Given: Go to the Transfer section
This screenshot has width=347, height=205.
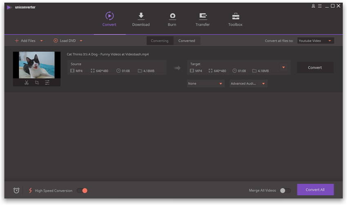Looking at the screenshot, I should 202,19.
